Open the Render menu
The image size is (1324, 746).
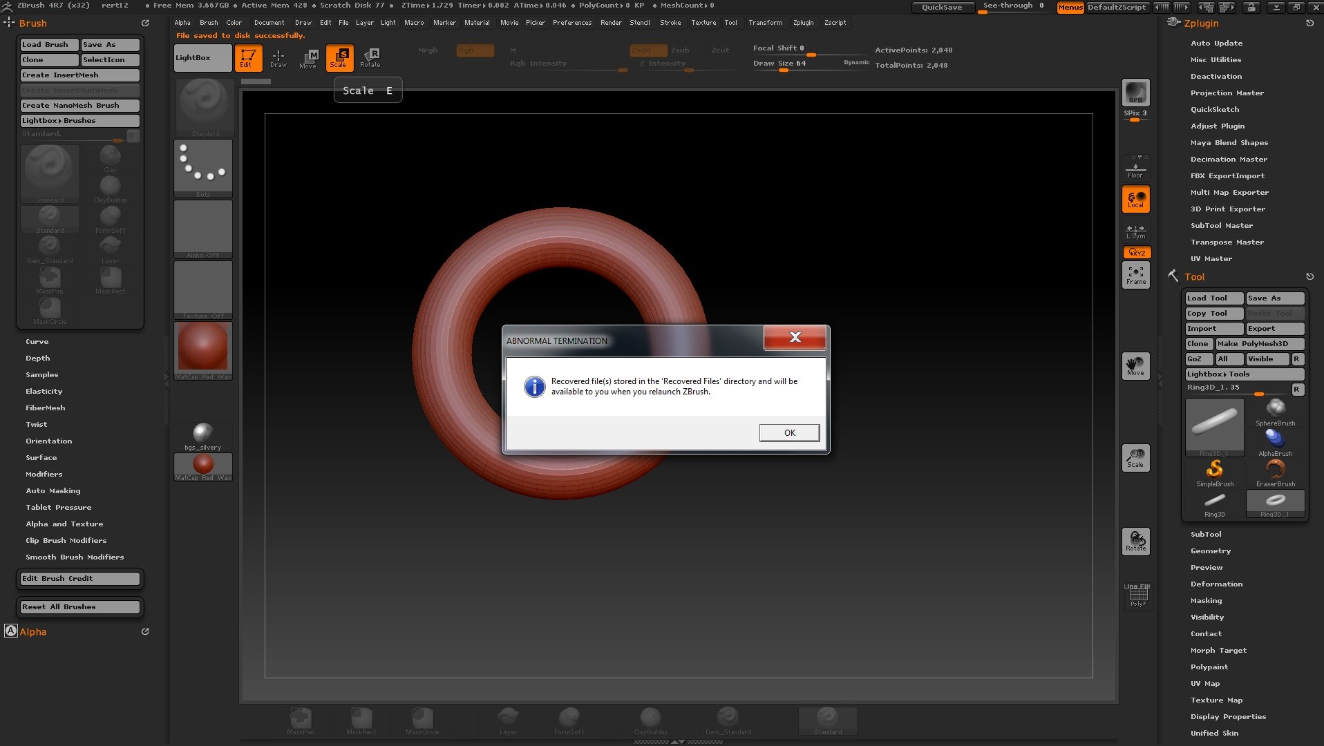point(611,23)
